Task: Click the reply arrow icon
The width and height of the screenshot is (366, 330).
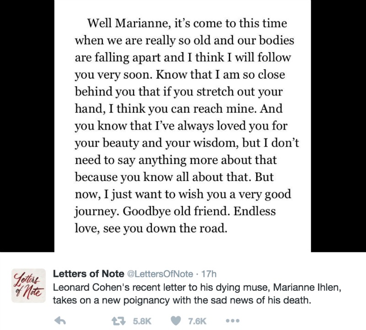Action: click(60, 321)
